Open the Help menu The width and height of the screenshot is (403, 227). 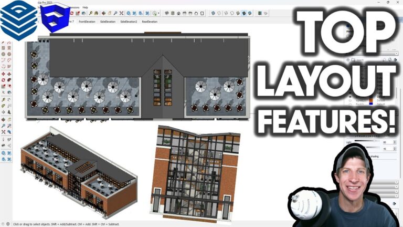85,7
